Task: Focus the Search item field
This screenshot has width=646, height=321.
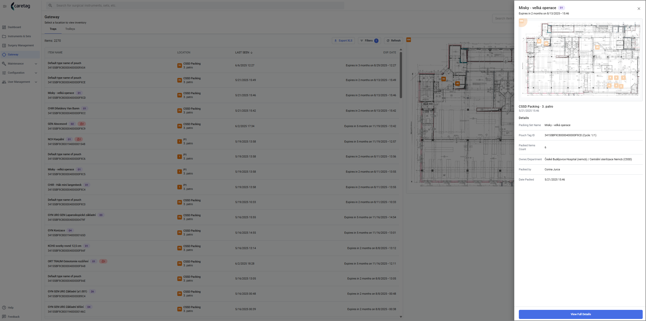Action: [503, 18]
